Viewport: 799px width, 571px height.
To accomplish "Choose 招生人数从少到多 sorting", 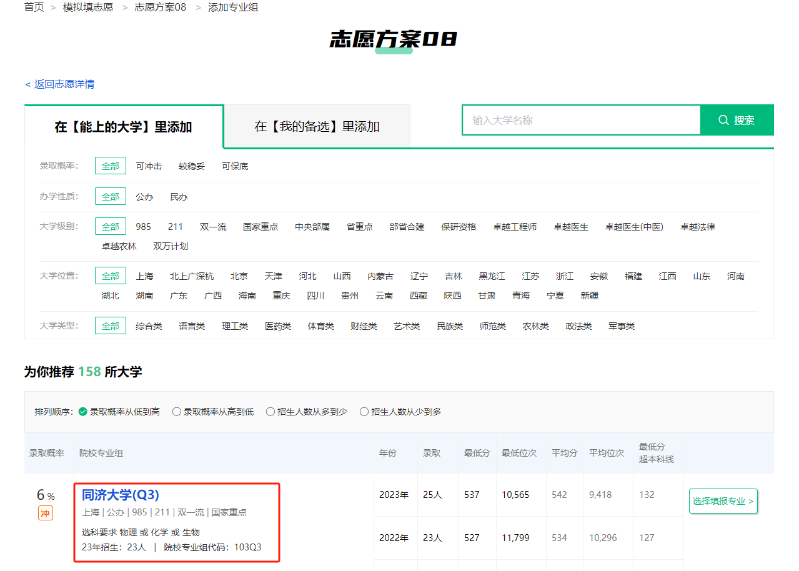I will (400, 412).
